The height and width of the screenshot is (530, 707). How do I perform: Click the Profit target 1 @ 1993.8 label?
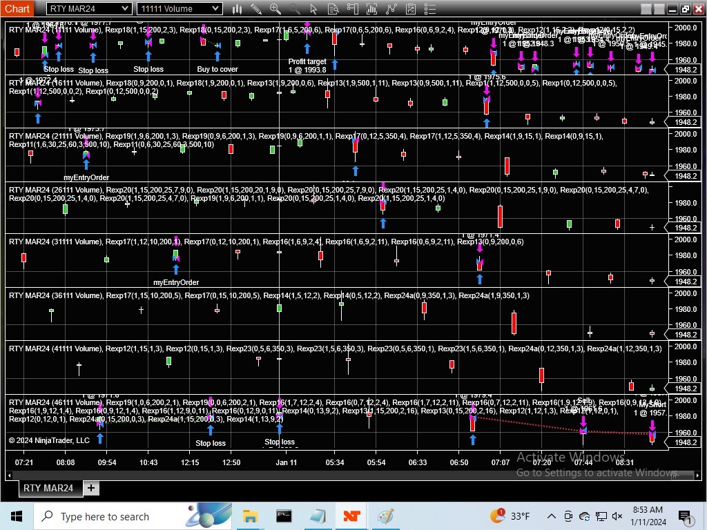pos(307,66)
